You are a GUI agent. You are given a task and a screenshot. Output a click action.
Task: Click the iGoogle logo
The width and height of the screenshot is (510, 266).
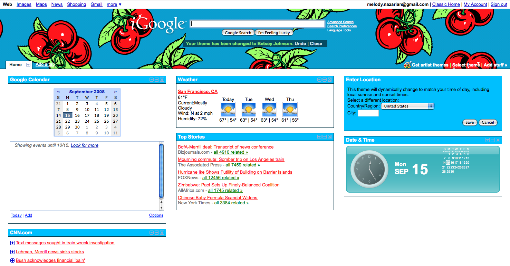click(x=158, y=24)
